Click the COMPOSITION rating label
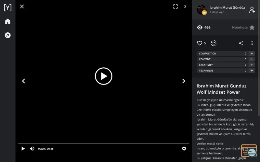The image size is (260, 162). coord(207,53)
